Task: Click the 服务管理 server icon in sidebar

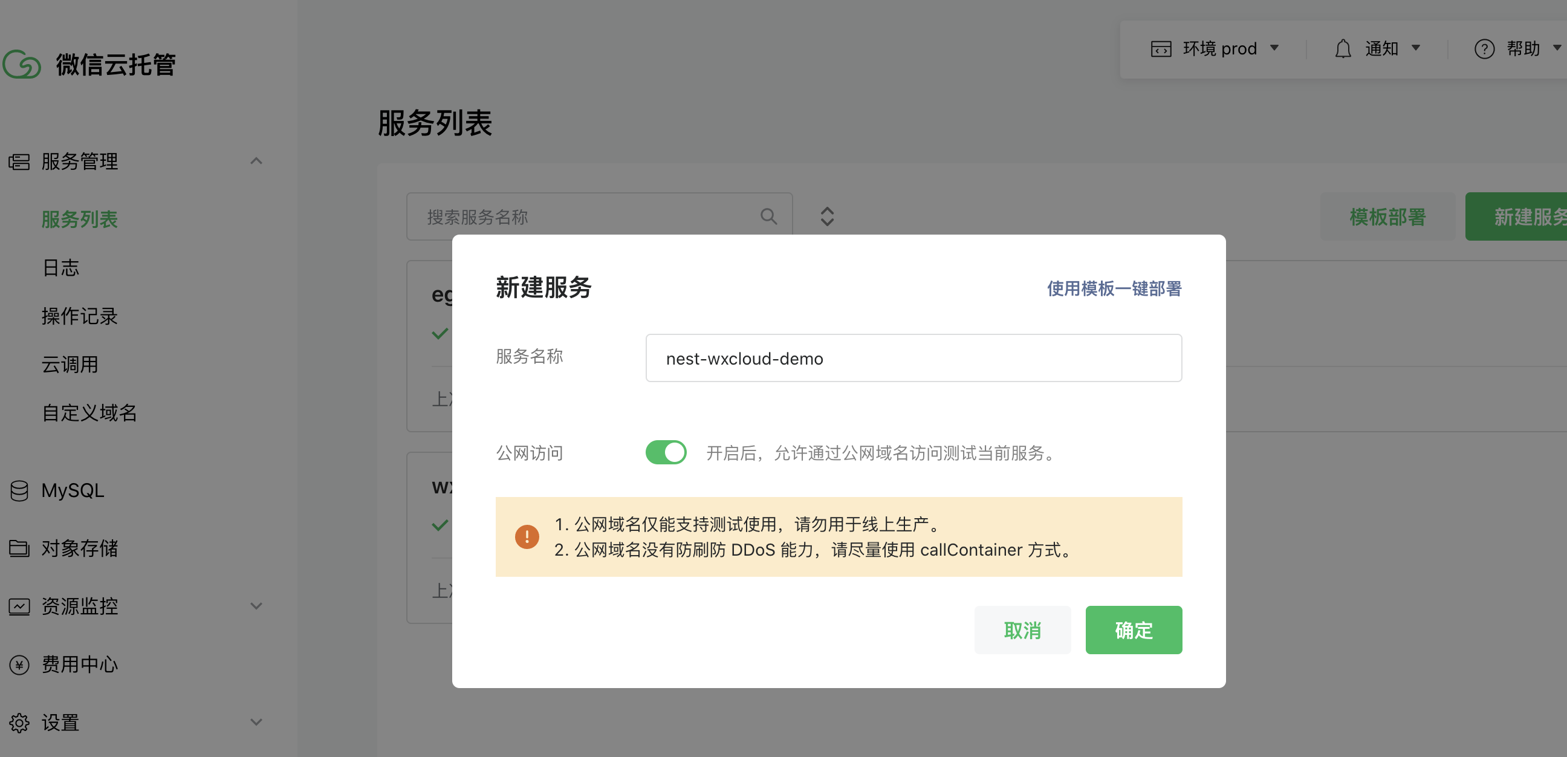Action: (x=19, y=162)
